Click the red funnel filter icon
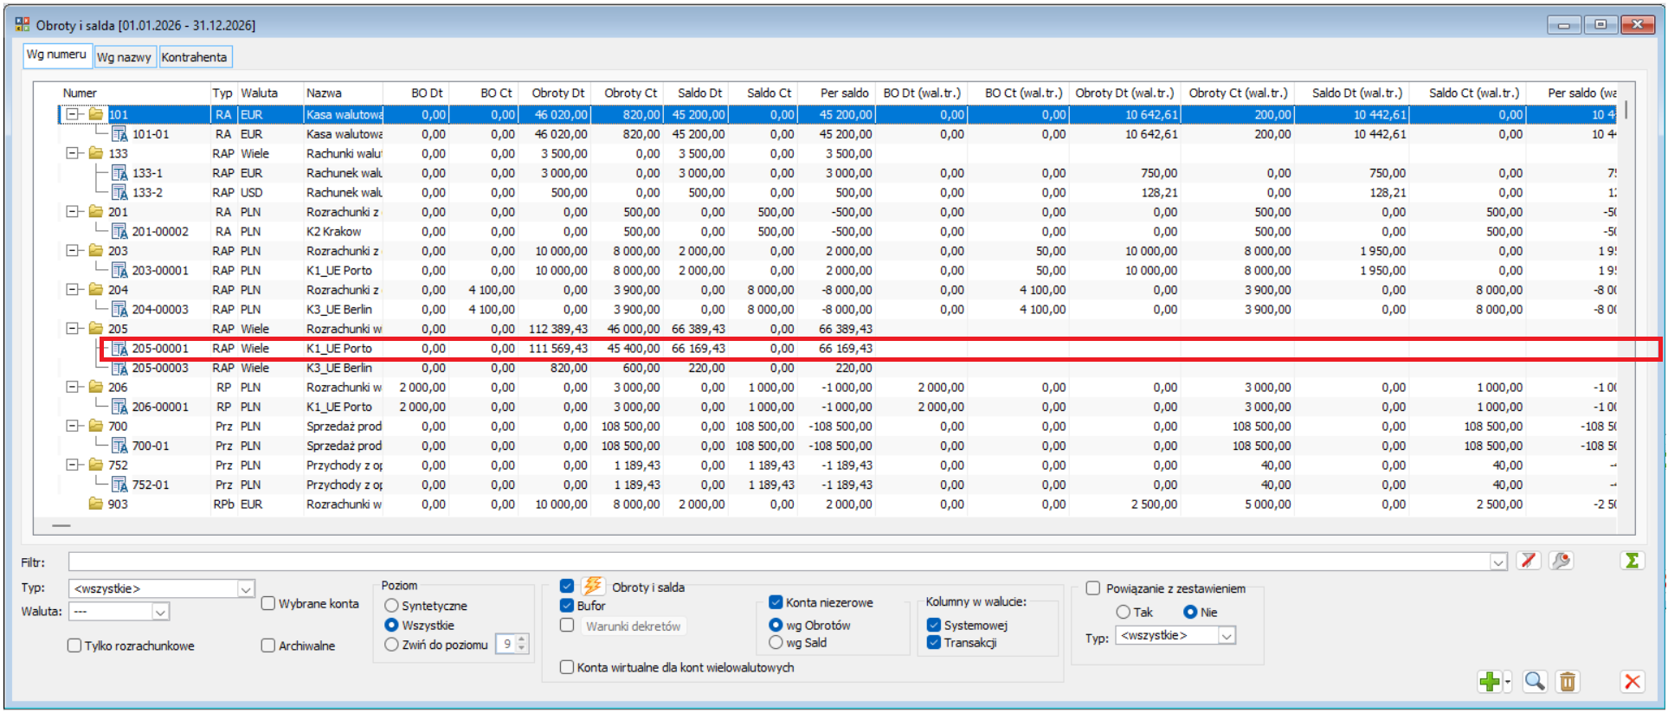The width and height of the screenshot is (1668, 713). [x=1529, y=561]
